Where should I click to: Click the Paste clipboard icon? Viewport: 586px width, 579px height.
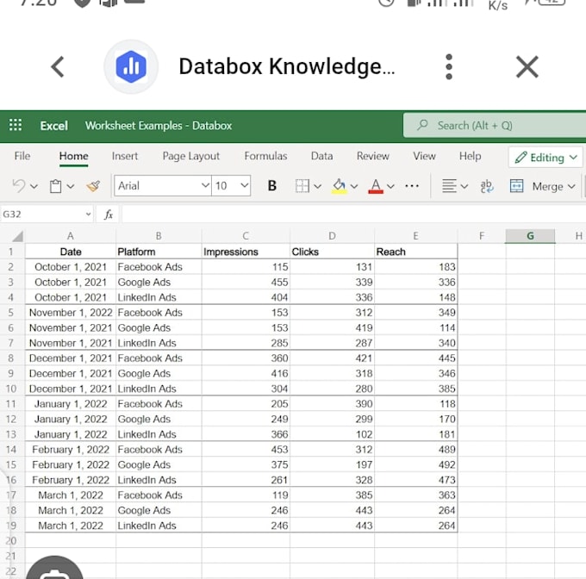[56, 185]
